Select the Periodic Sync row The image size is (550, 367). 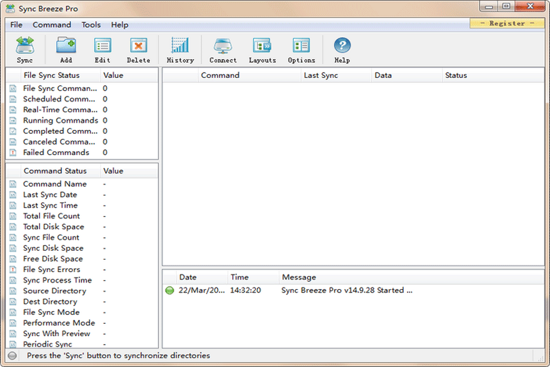[x=82, y=344]
